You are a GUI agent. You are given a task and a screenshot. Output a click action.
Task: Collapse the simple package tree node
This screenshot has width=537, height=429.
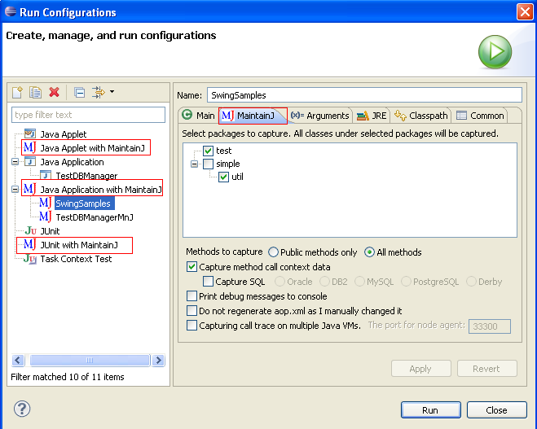tap(195, 164)
